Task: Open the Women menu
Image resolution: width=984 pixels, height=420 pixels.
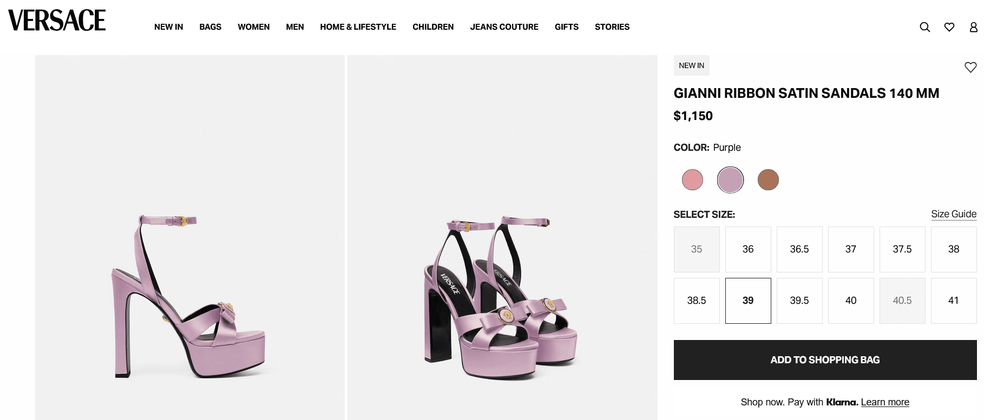Action: (x=253, y=27)
